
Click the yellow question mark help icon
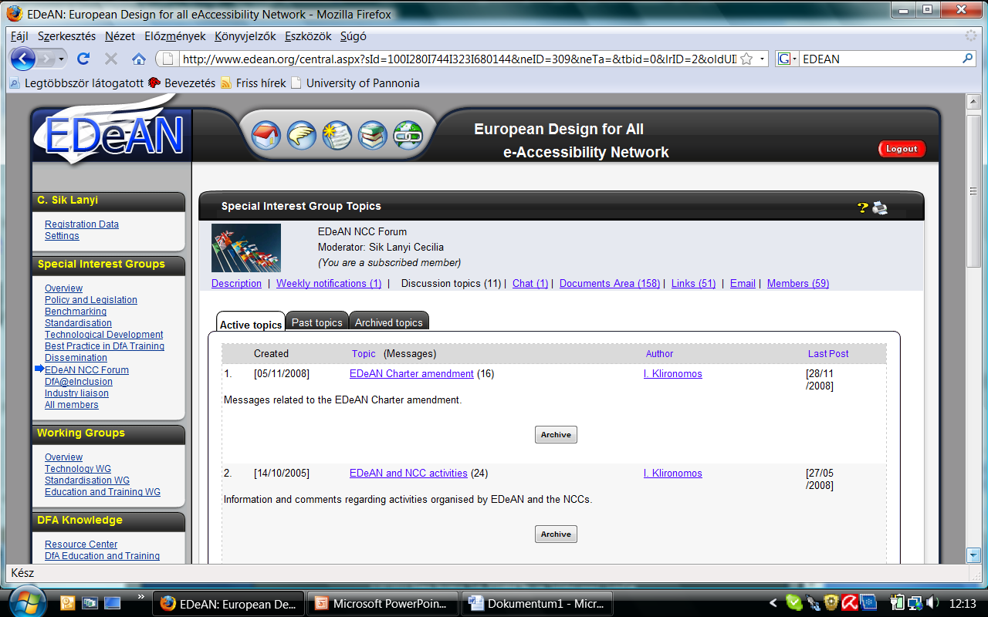tap(863, 207)
